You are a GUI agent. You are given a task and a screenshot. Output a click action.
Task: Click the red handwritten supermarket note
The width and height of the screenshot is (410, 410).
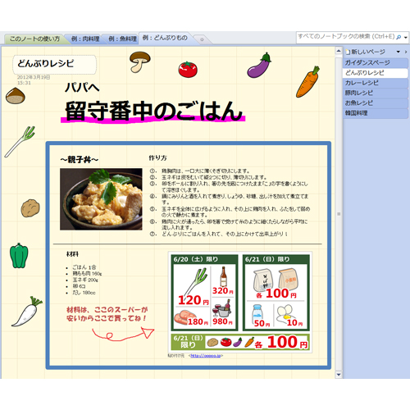107,314
